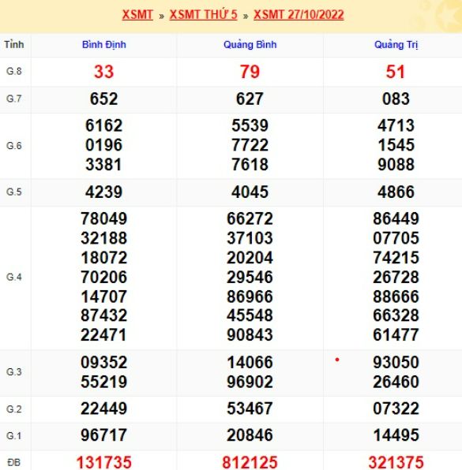Select G.7 result 627

(250, 99)
